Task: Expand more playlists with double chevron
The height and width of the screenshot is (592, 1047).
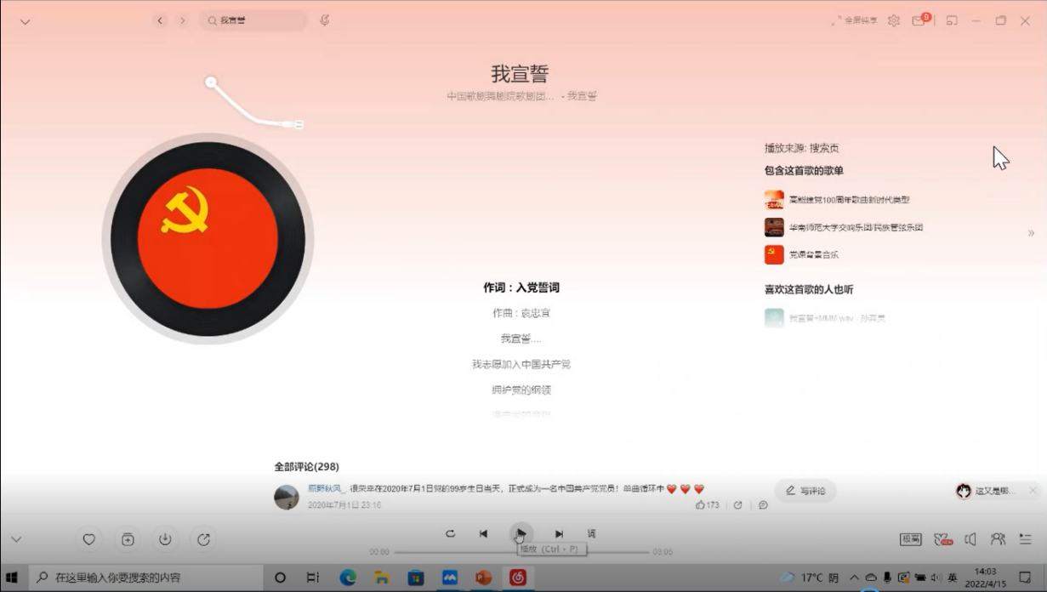Action: tap(1031, 233)
